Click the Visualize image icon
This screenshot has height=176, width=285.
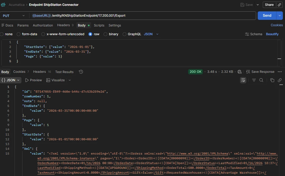point(48,80)
